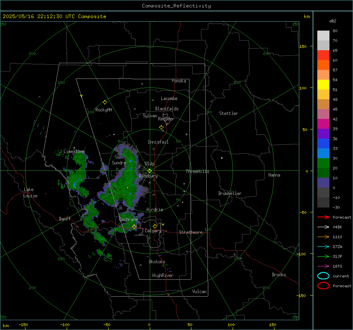Pick the magenta 39-42 dBZ color swatch

point(323,124)
